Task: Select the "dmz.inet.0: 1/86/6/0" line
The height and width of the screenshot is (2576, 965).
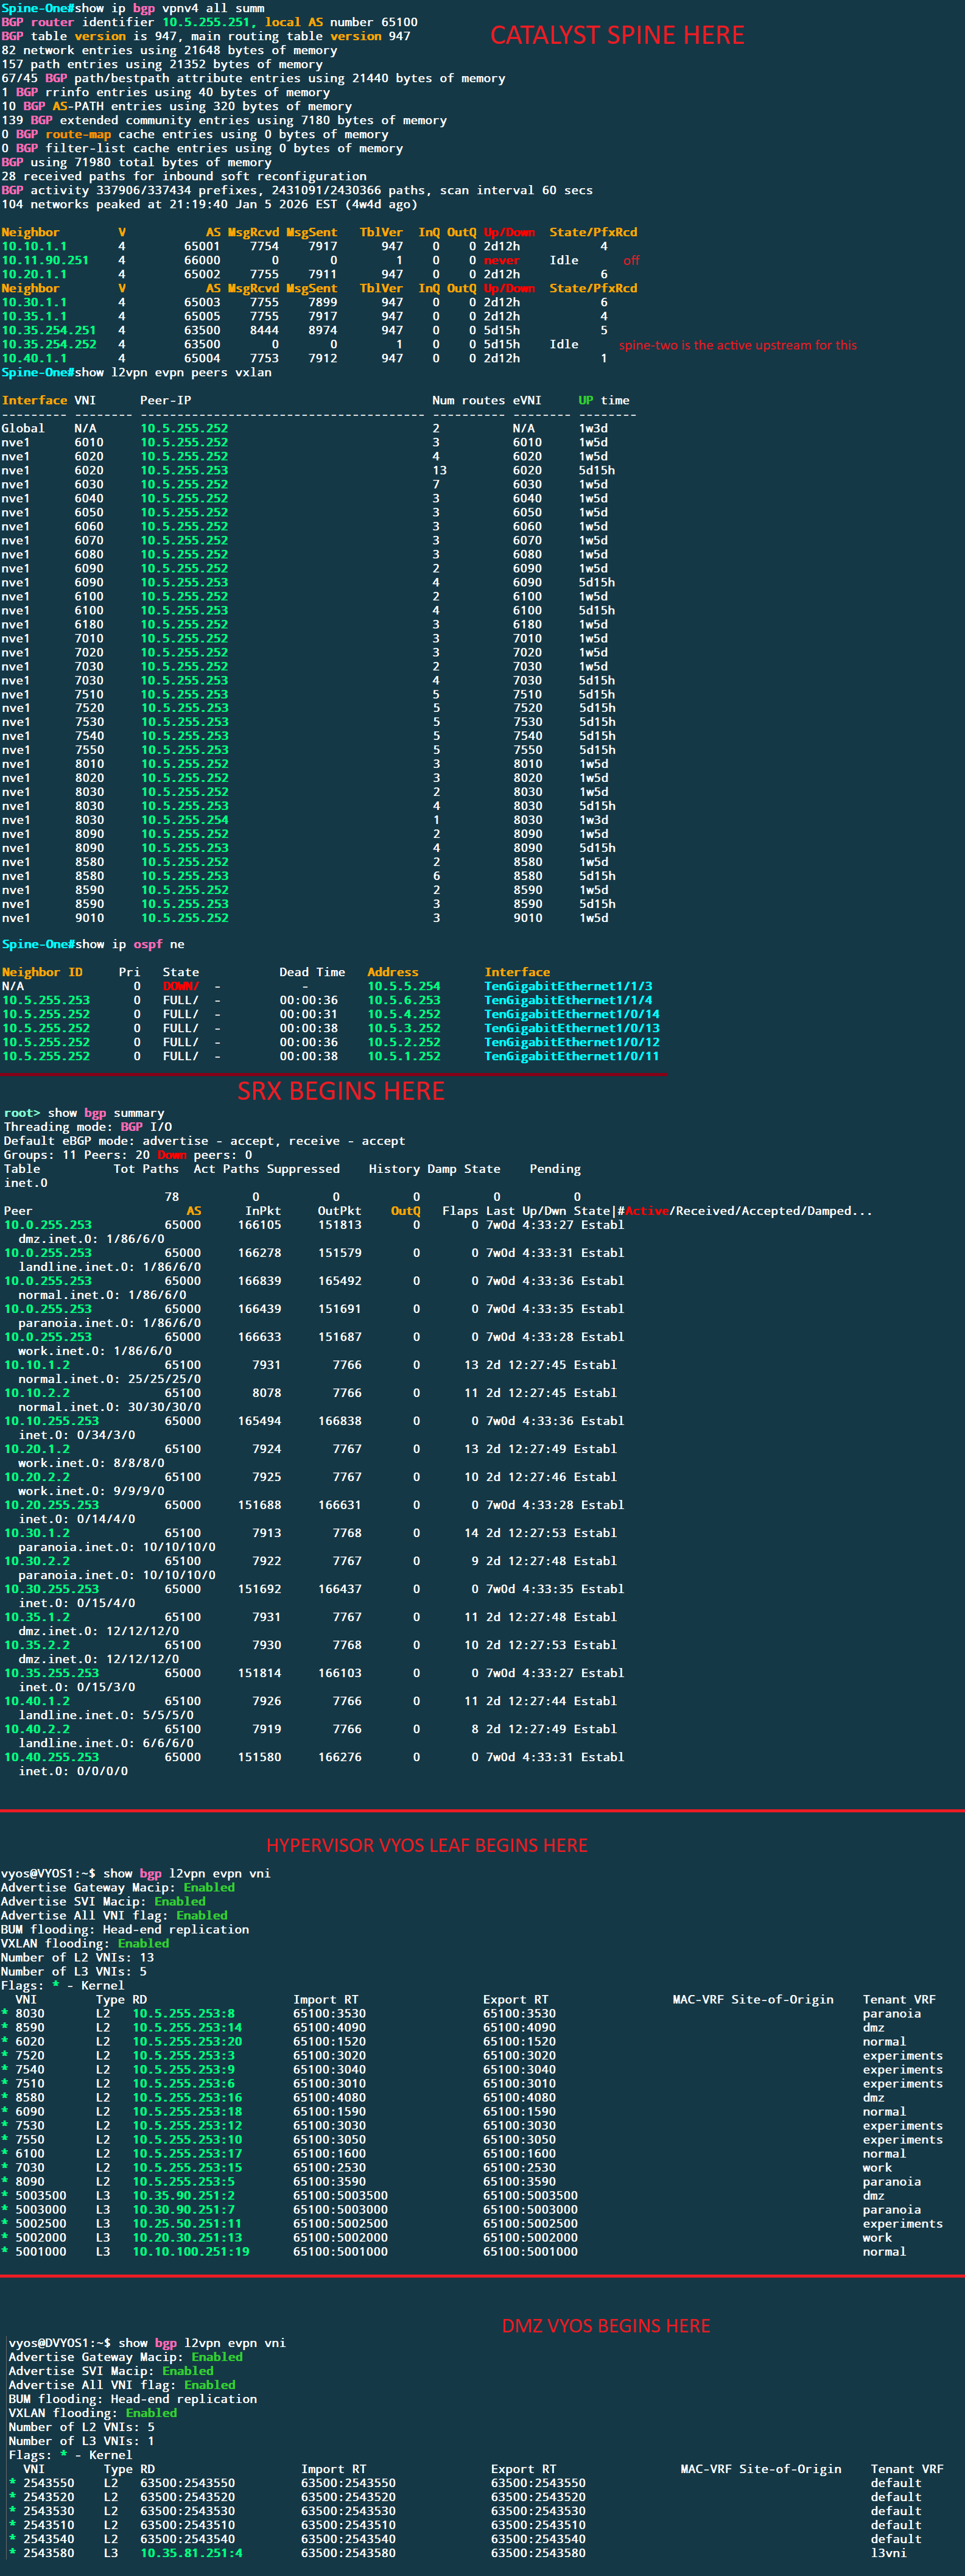Action: click(x=92, y=1239)
